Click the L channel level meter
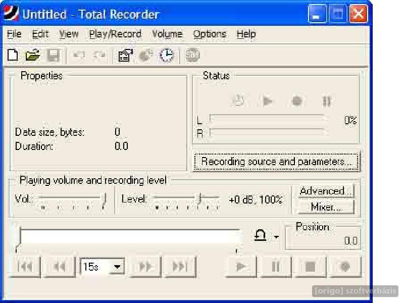 [x=268, y=119]
